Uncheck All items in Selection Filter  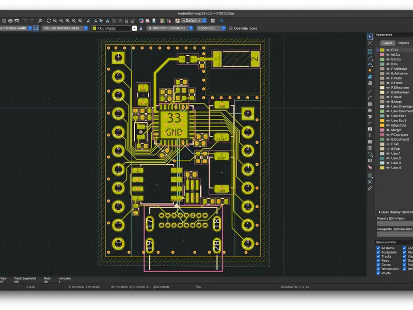pyautogui.click(x=378, y=248)
